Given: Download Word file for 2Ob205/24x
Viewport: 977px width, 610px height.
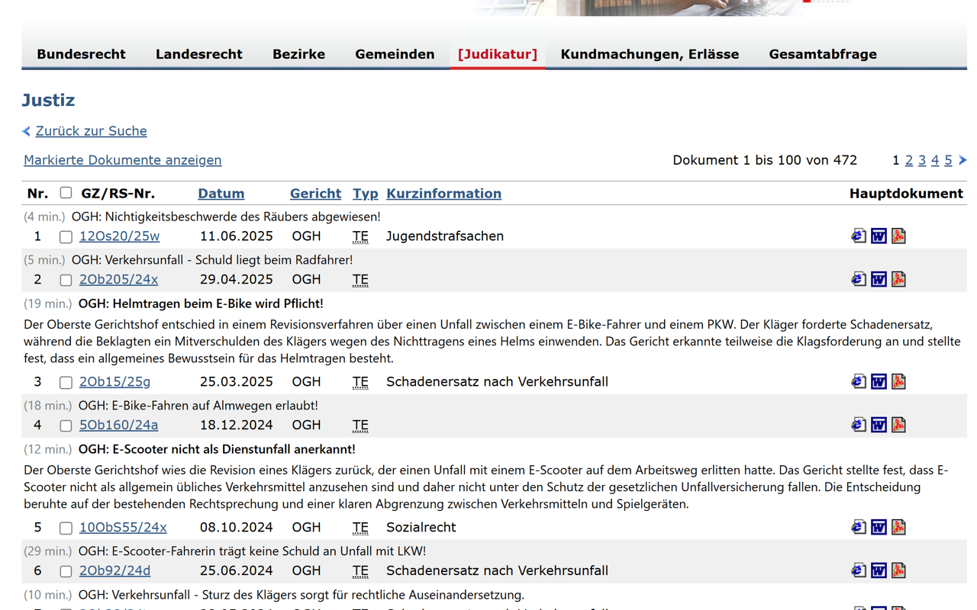Looking at the screenshot, I should (x=879, y=280).
